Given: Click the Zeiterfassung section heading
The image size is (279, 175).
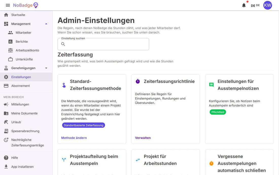Looking at the screenshot, I should click(x=75, y=55).
